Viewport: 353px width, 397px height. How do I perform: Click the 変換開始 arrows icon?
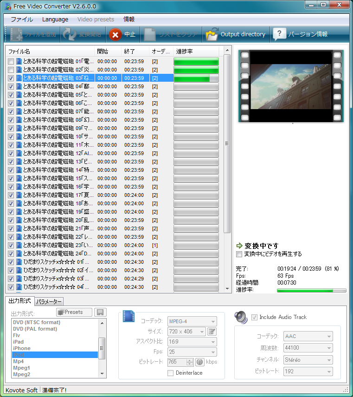click(69, 34)
